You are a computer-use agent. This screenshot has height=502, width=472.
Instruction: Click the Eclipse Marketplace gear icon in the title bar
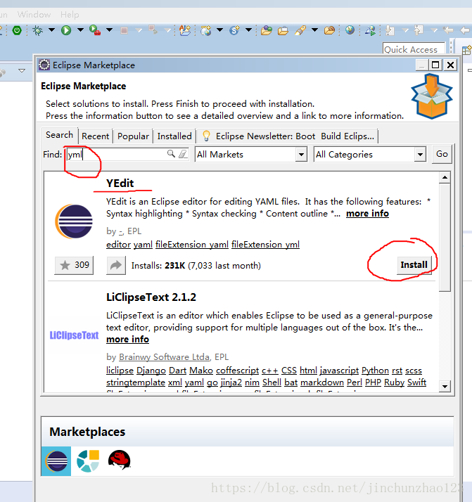pyautogui.click(x=44, y=65)
